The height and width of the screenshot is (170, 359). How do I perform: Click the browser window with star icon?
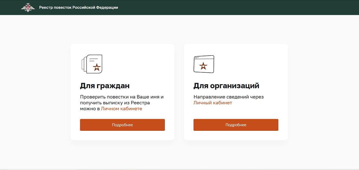coord(204,64)
